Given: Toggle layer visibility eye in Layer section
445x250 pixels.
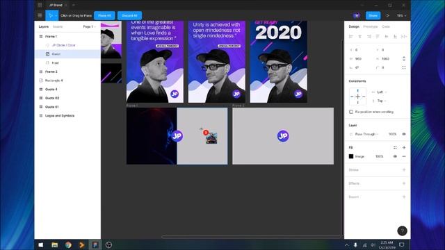Looking at the screenshot, I should click(404, 134).
